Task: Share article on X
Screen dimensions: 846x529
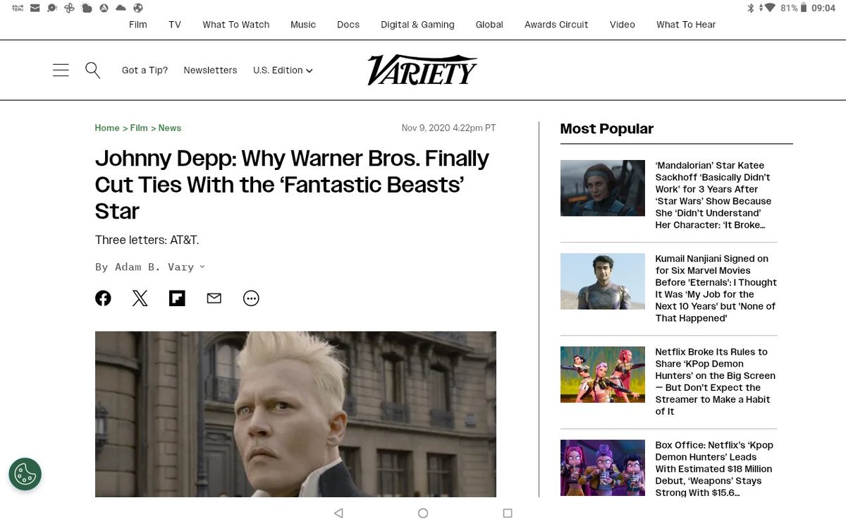Action: (x=140, y=298)
